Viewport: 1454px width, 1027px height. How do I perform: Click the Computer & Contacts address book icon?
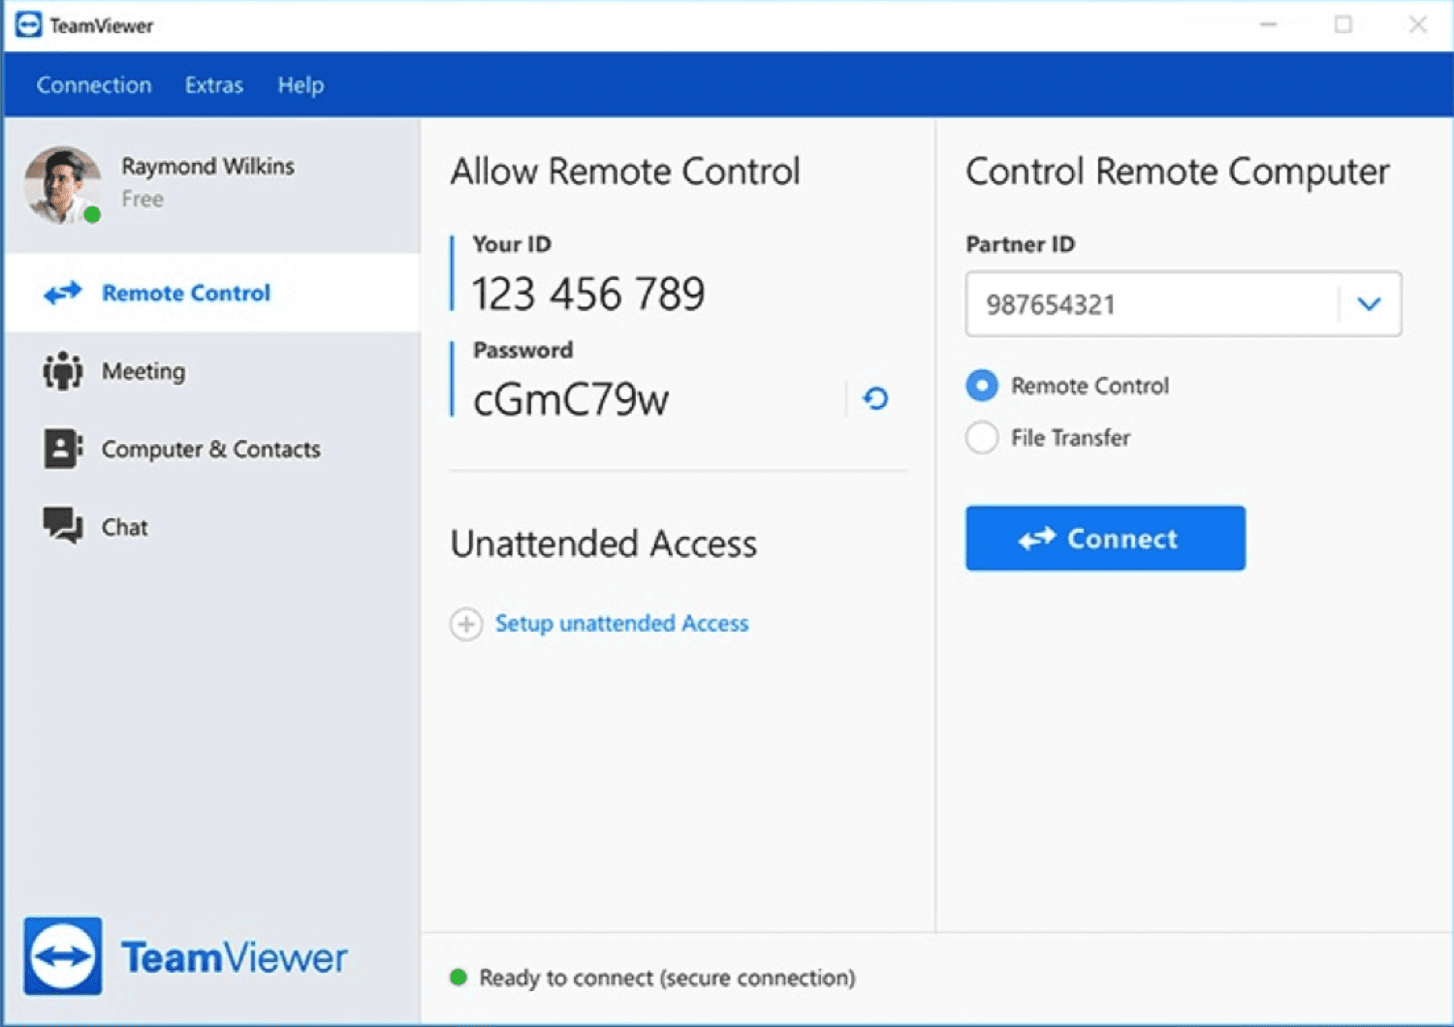click(x=63, y=449)
